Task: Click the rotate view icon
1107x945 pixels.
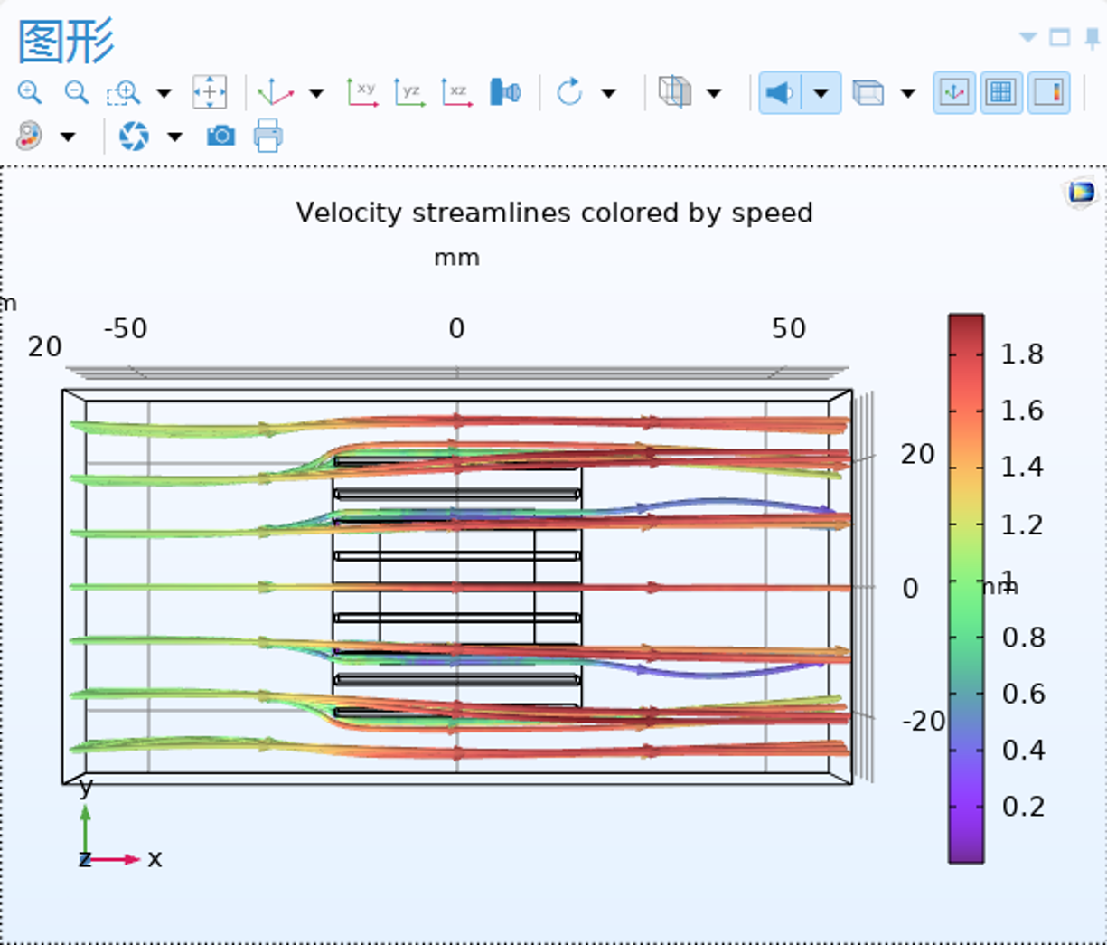Action: (x=569, y=92)
